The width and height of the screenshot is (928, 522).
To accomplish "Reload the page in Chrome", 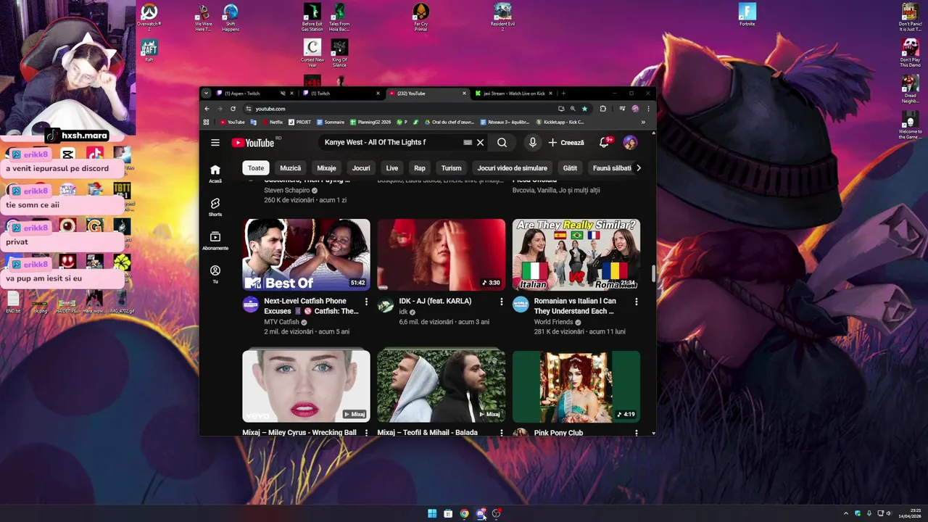I will pyautogui.click(x=233, y=109).
